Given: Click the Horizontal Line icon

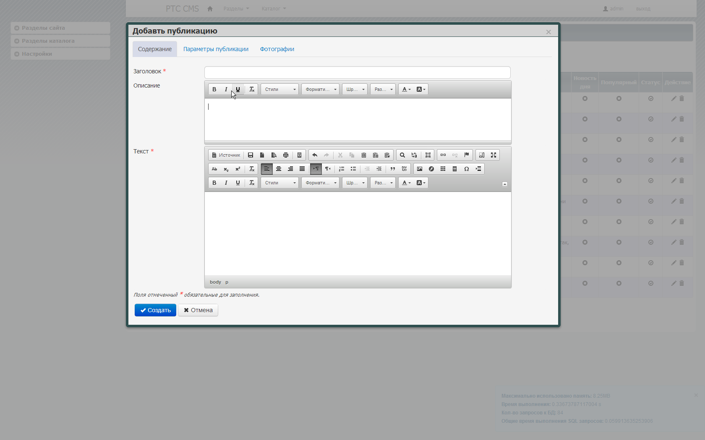Looking at the screenshot, I should (x=455, y=169).
